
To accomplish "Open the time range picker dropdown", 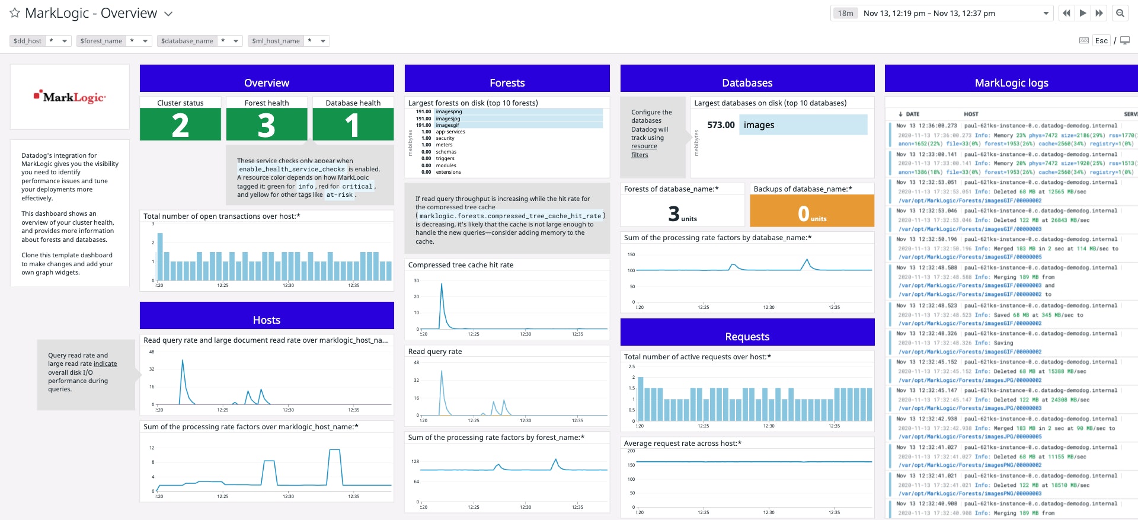I will pyautogui.click(x=1046, y=13).
